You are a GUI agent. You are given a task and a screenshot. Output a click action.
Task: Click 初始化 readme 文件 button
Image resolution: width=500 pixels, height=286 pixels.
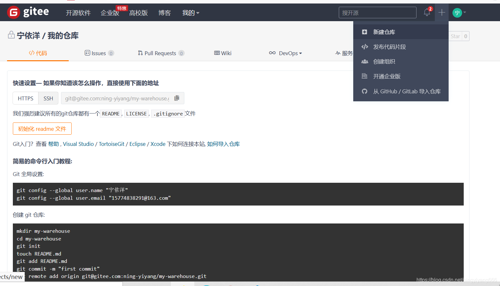tap(42, 129)
